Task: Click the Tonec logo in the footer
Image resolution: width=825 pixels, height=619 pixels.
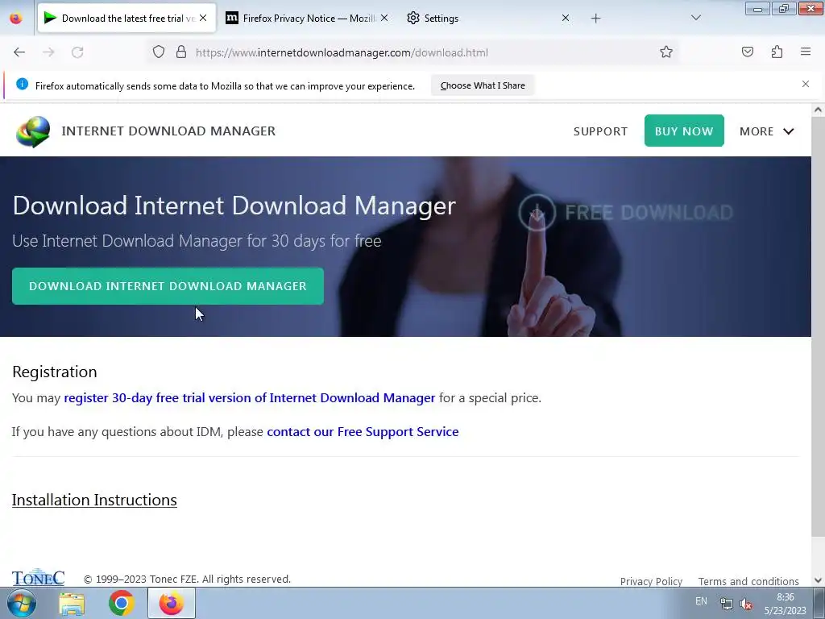Action: click(38, 577)
